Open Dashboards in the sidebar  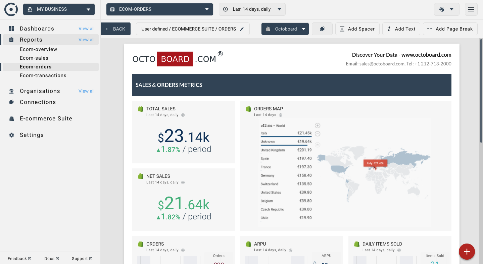pos(37,29)
